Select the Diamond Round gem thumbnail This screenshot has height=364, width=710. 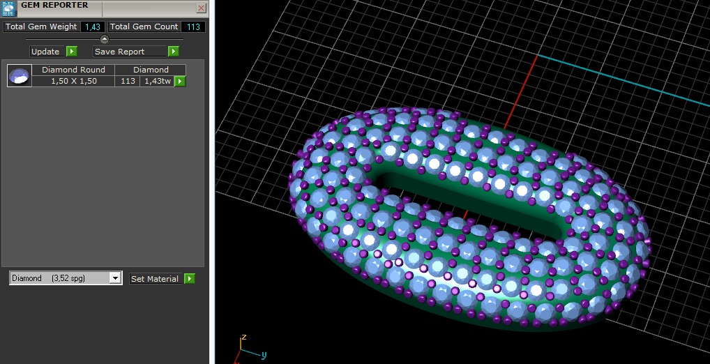(x=20, y=75)
